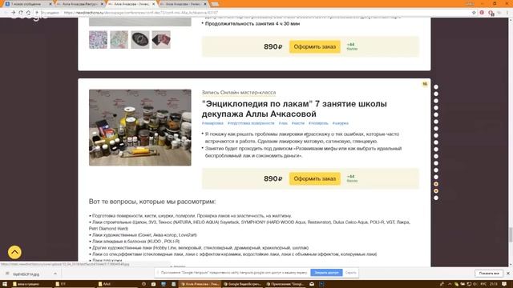Select the last page navigation dot

click(436, 198)
